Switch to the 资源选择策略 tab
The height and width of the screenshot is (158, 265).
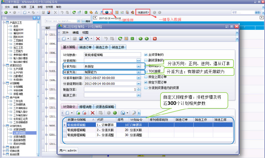tap(105, 107)
